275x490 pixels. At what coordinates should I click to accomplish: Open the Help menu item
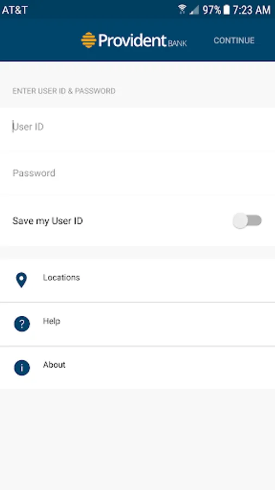[x=137, y=324]
